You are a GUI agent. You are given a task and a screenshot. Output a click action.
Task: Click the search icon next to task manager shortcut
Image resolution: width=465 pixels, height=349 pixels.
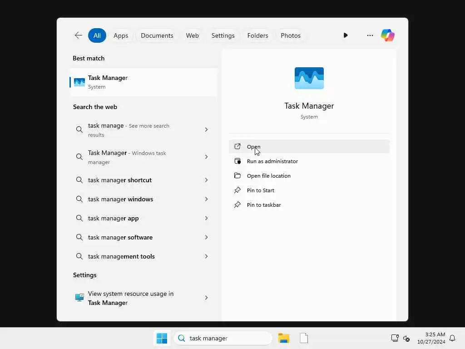[79, 180]
